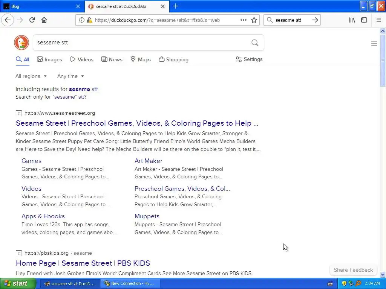Click the security shield tray icon

pyautogui.click(x=344, y=283)
